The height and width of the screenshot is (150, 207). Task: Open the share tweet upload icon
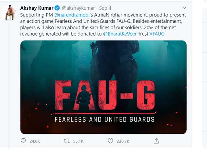click(156, 141)
